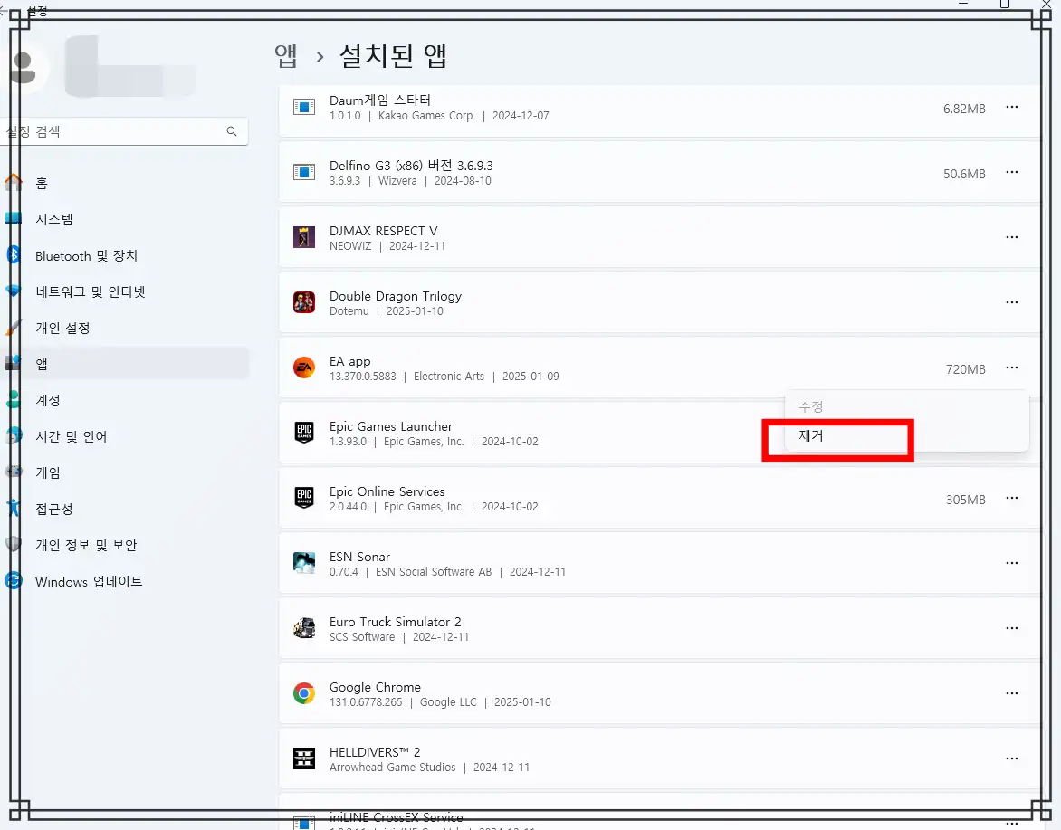This screenshot has height=830, width=1061.
Task: Click the DJMAX RESPECT V app icon
Action: [303, 237]
